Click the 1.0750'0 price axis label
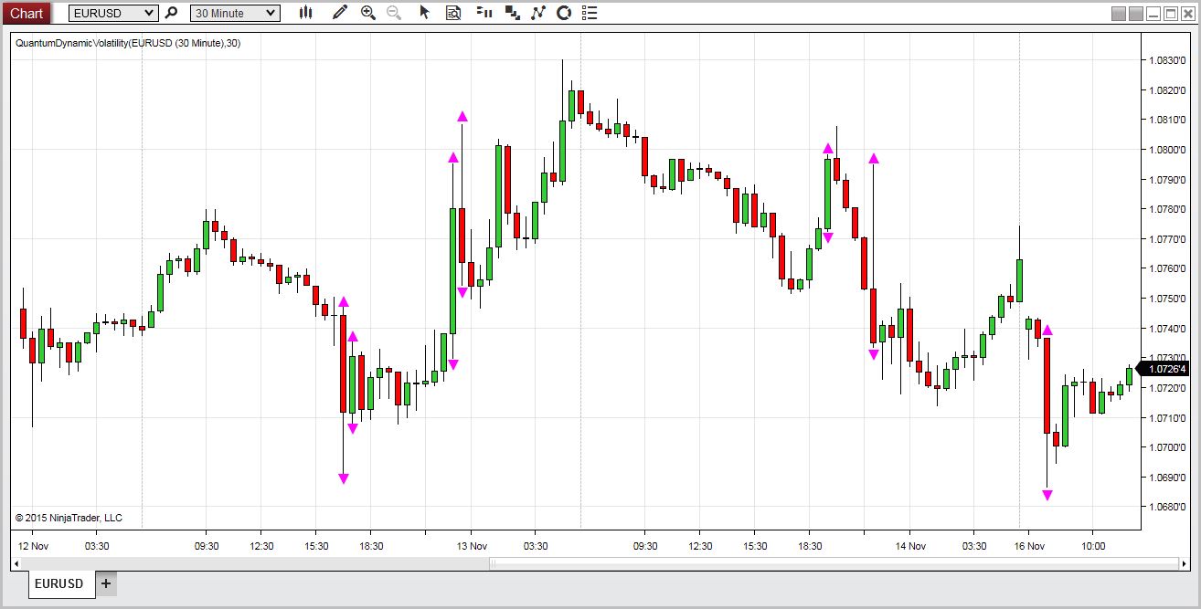The height and width of the screenshot is (609, 1201). click(x=1166, y=298)
